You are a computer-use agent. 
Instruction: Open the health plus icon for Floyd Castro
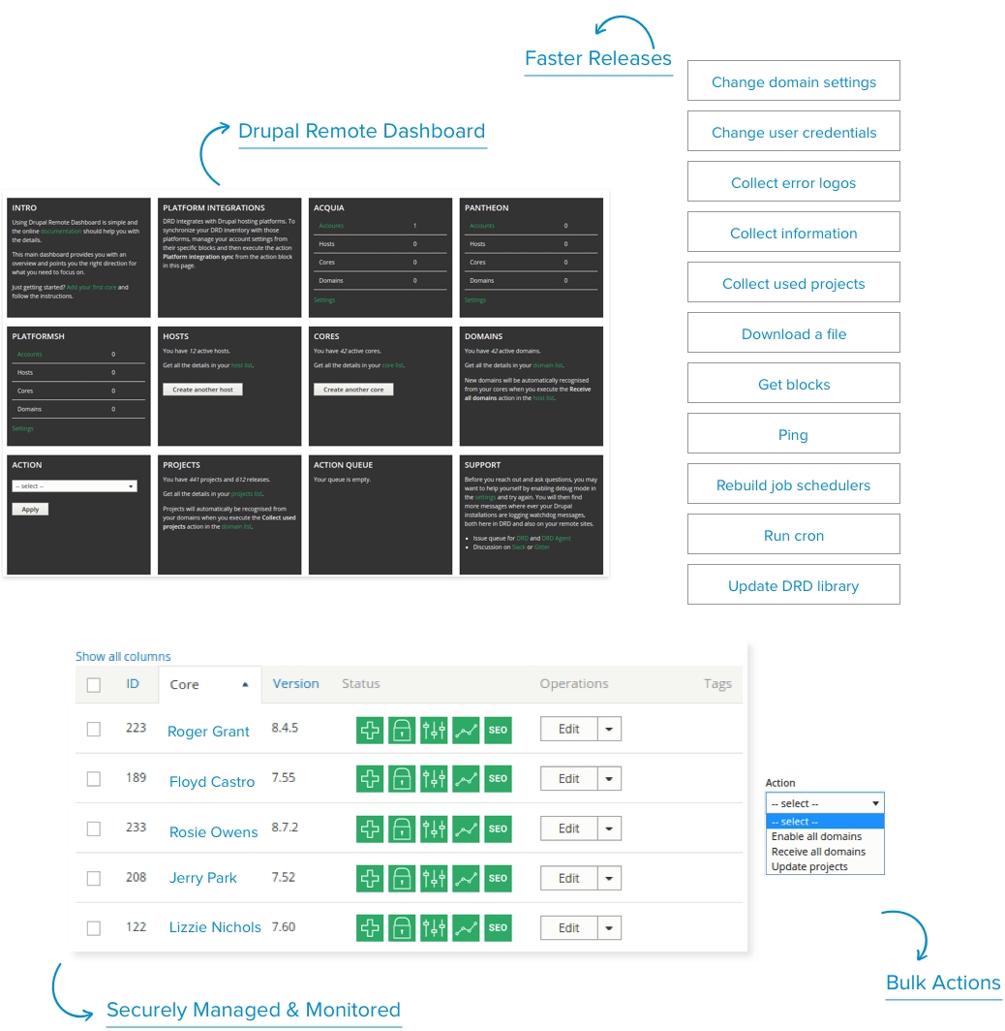tap(370, 778)
